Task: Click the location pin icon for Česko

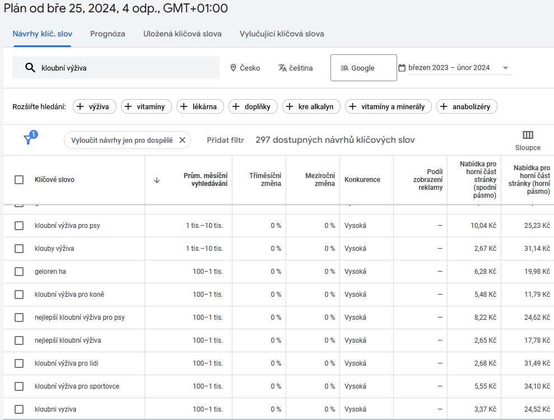Action: (233, 68)
